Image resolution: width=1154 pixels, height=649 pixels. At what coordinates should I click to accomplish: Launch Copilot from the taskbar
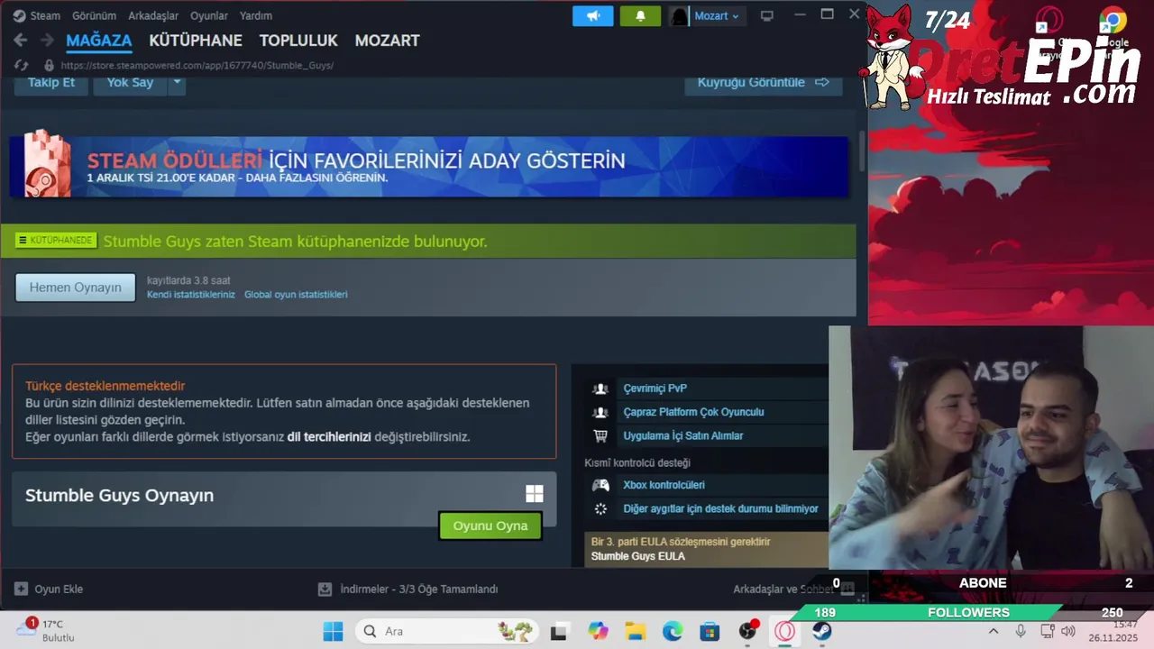(x=598, y=631)
